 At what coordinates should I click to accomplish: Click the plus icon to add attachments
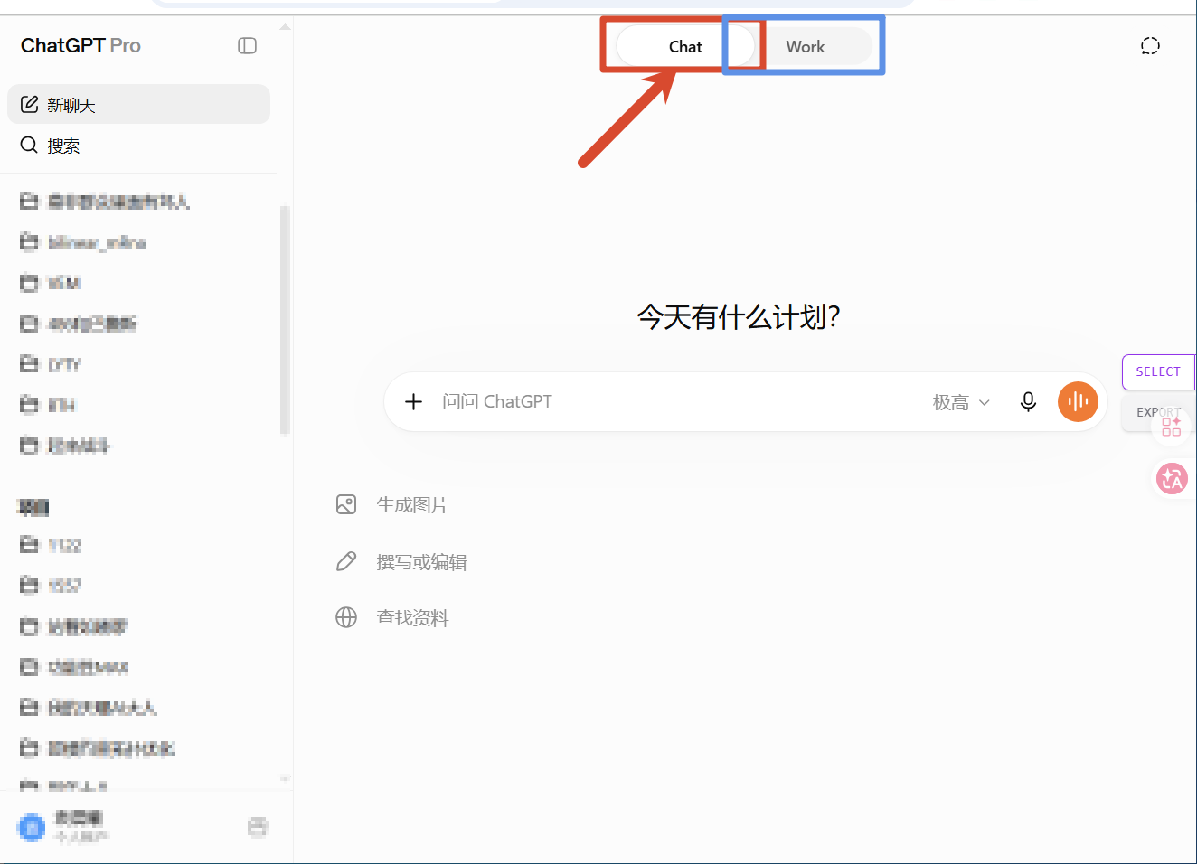413,402
